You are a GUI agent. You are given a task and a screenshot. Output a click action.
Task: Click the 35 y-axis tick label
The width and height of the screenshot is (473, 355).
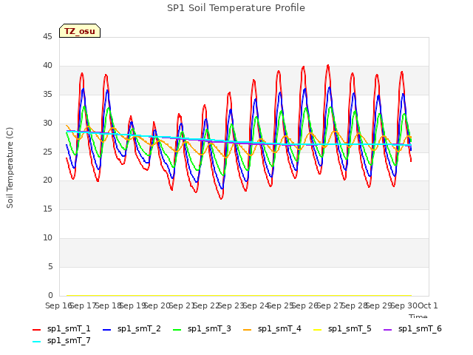(47, 95)
